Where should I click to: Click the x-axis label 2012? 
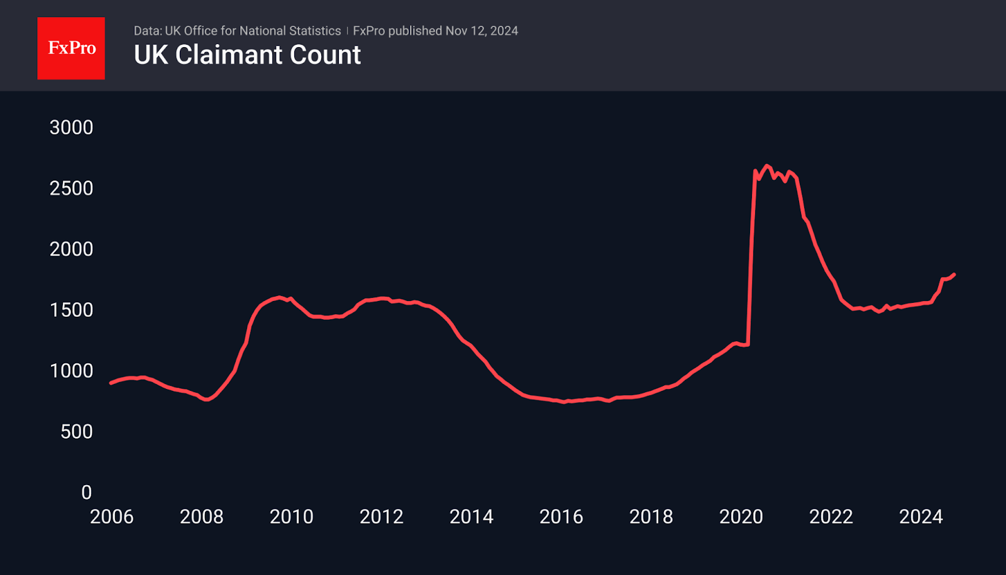pos(382,517)
